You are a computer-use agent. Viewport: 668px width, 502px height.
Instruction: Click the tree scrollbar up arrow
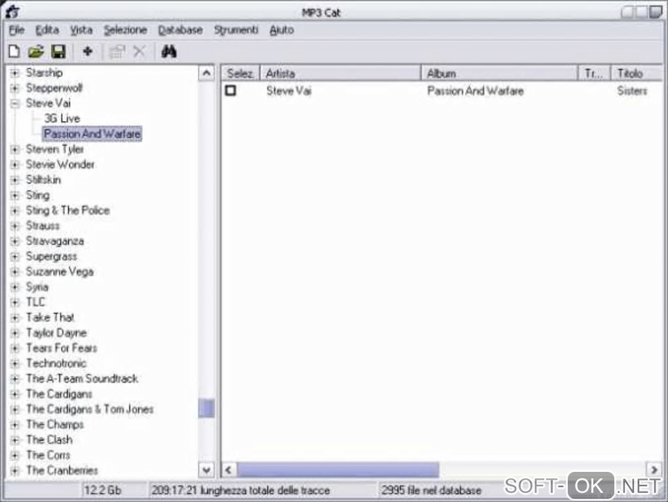(x=206, y=73)
